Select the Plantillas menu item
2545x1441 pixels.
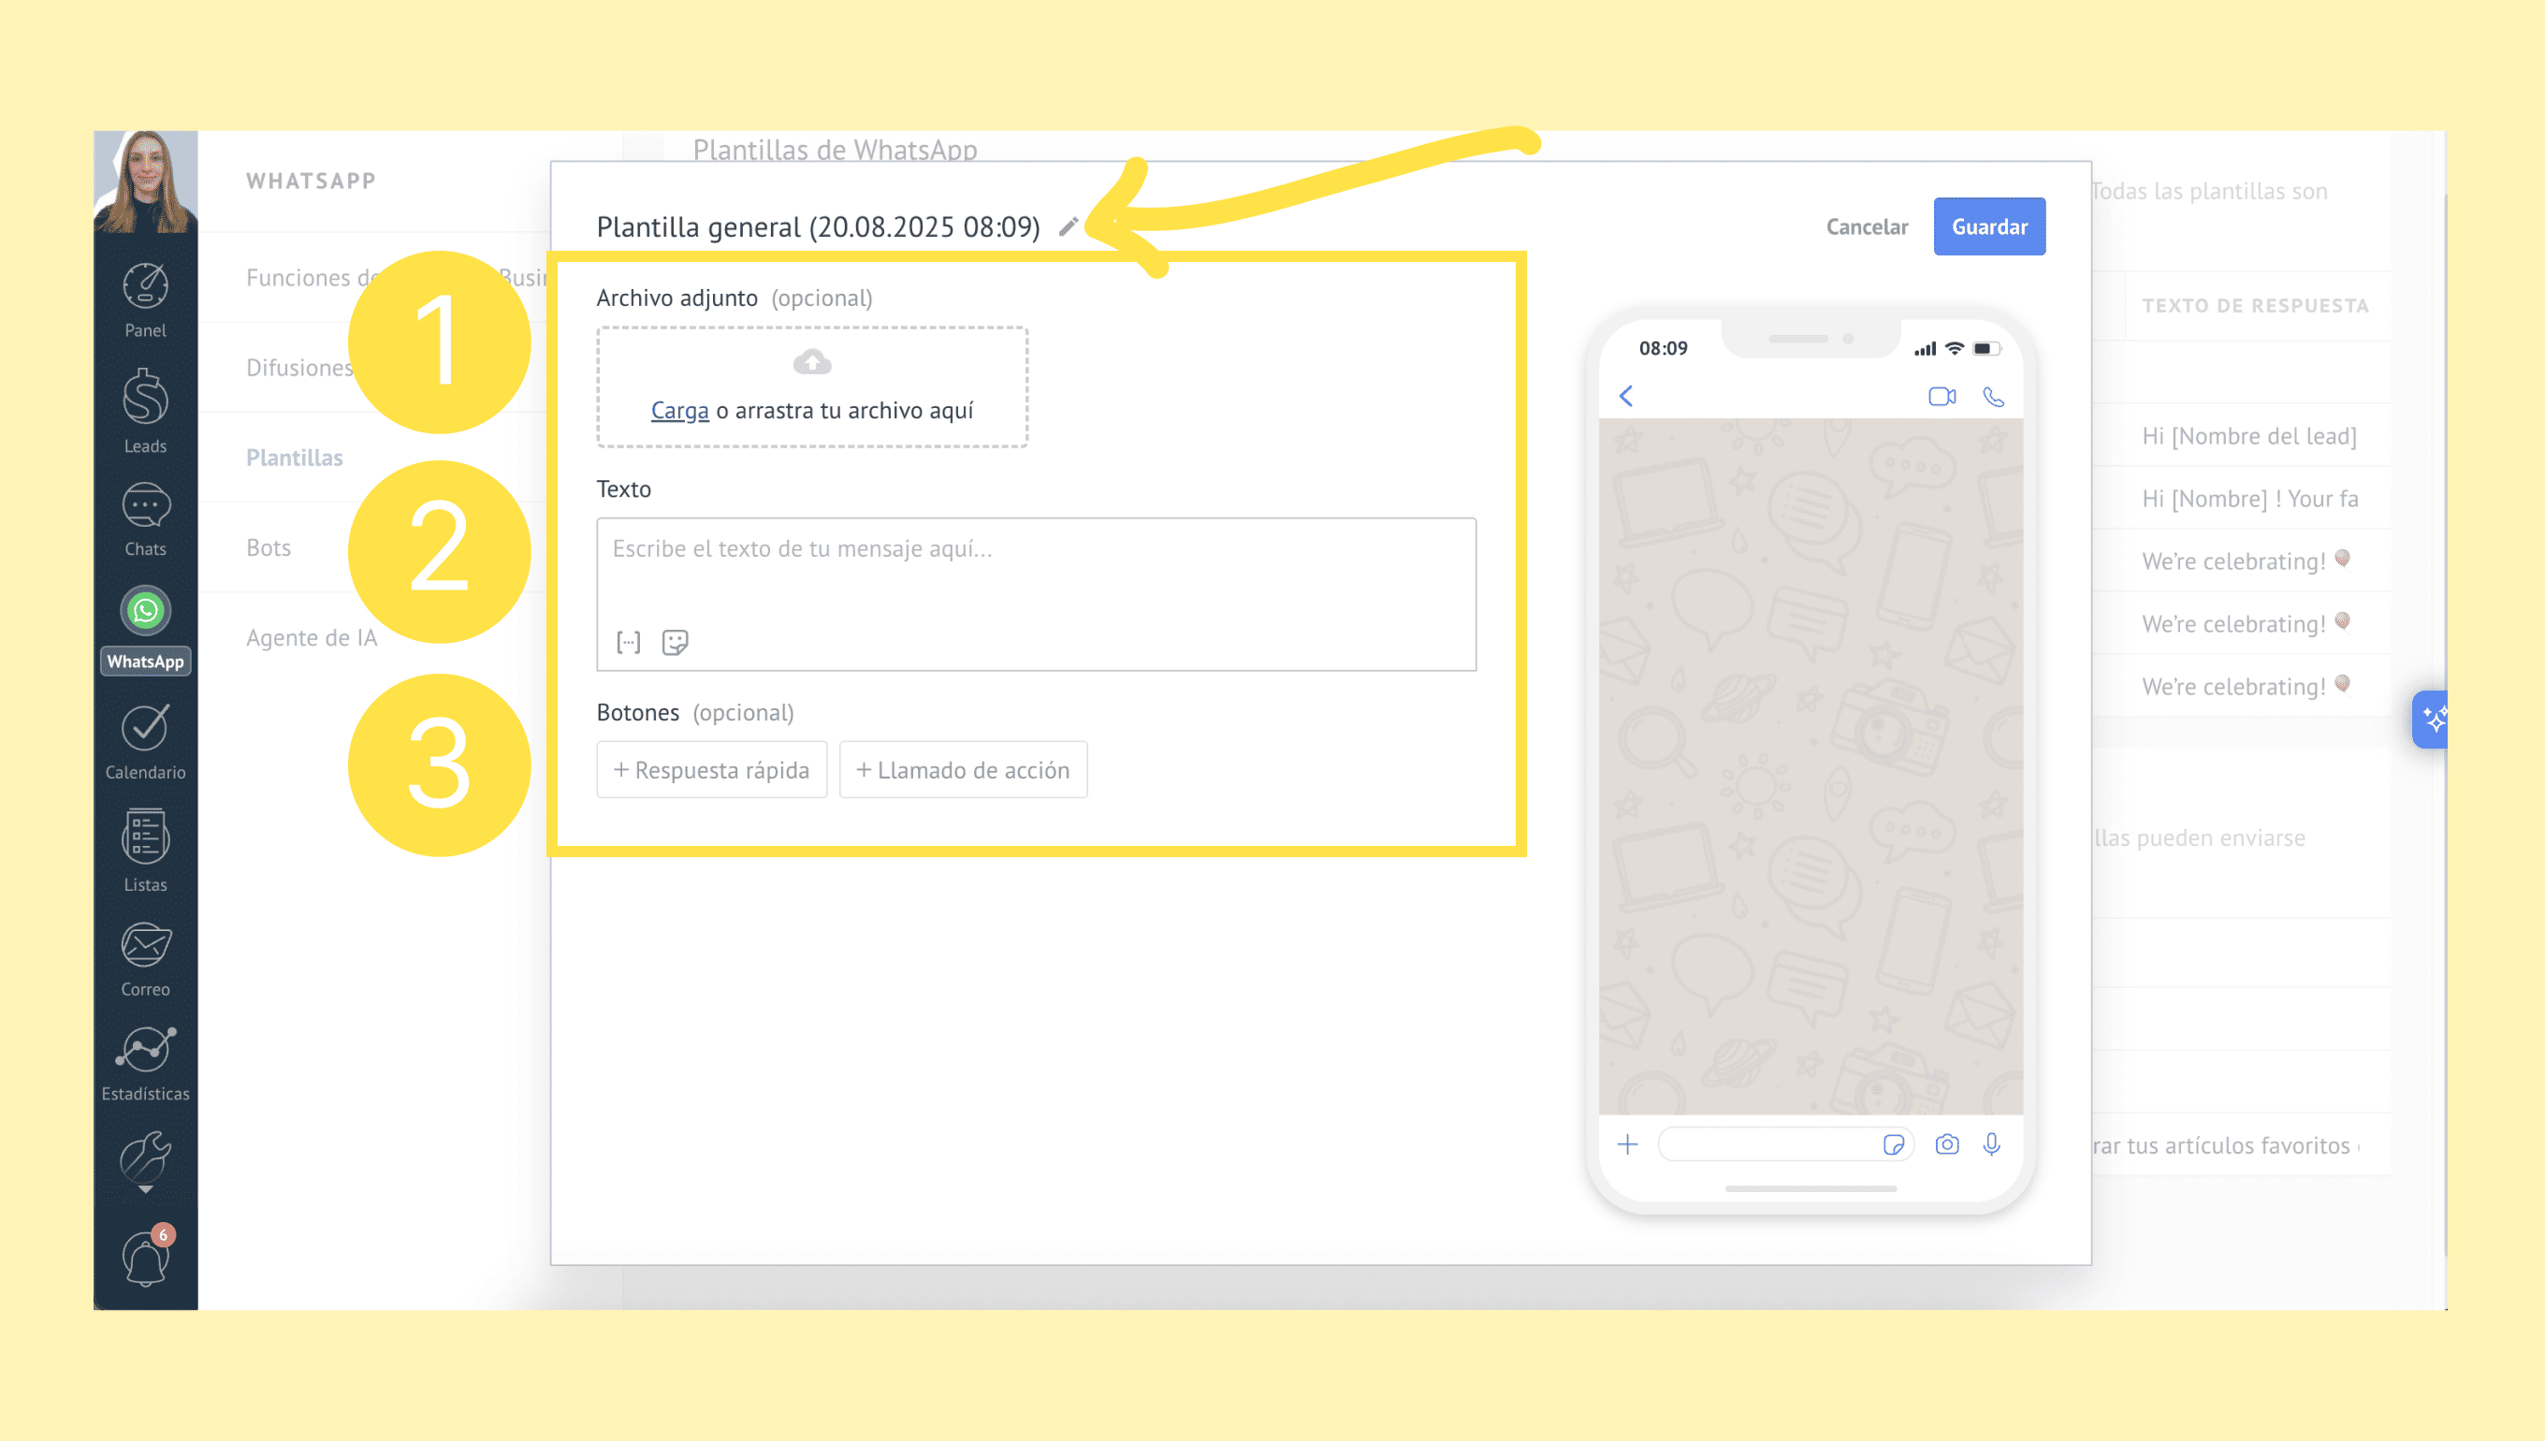(295, 458)
